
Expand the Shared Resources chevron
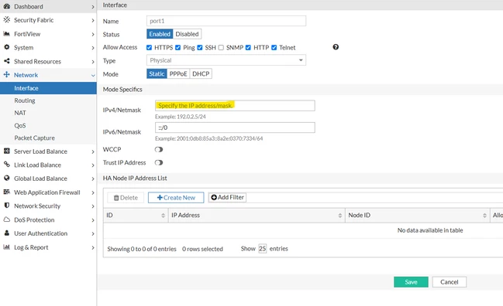93,62
